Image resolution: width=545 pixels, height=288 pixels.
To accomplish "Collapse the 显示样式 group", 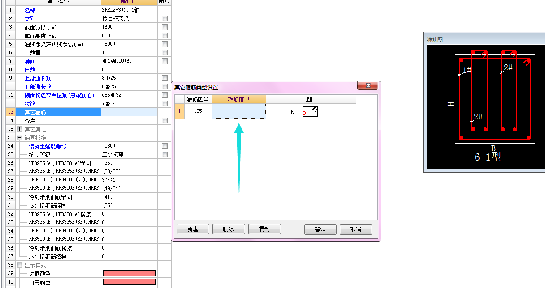I will (19, 265).
